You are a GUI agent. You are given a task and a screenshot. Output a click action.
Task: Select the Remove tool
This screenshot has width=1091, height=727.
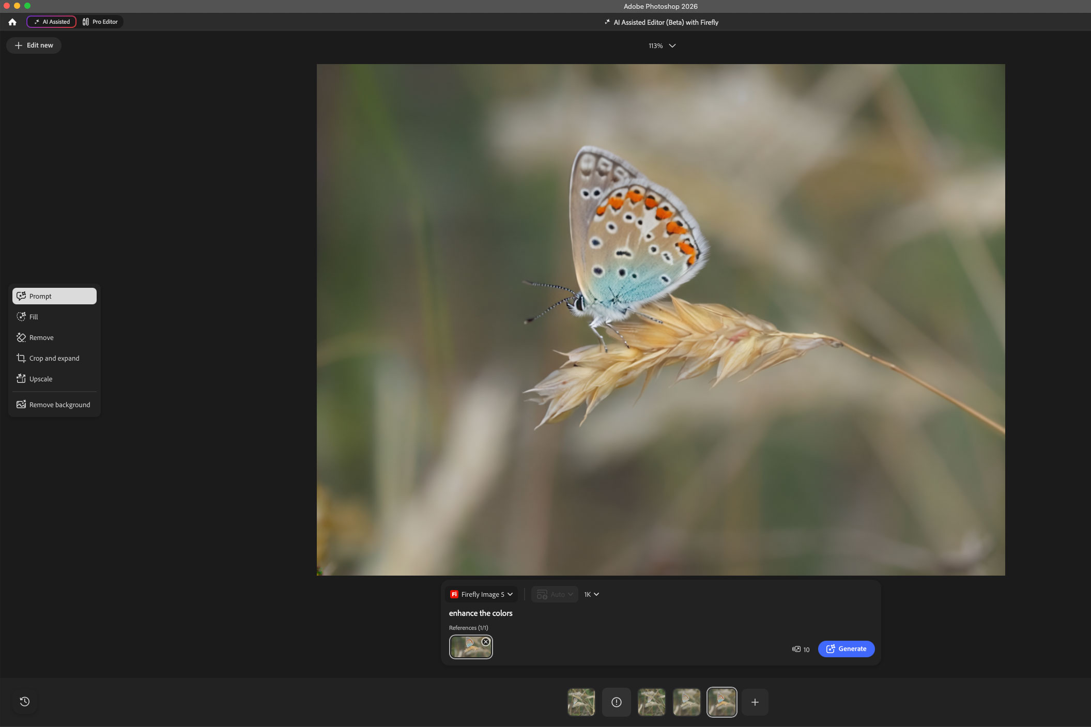click(54, 337)
